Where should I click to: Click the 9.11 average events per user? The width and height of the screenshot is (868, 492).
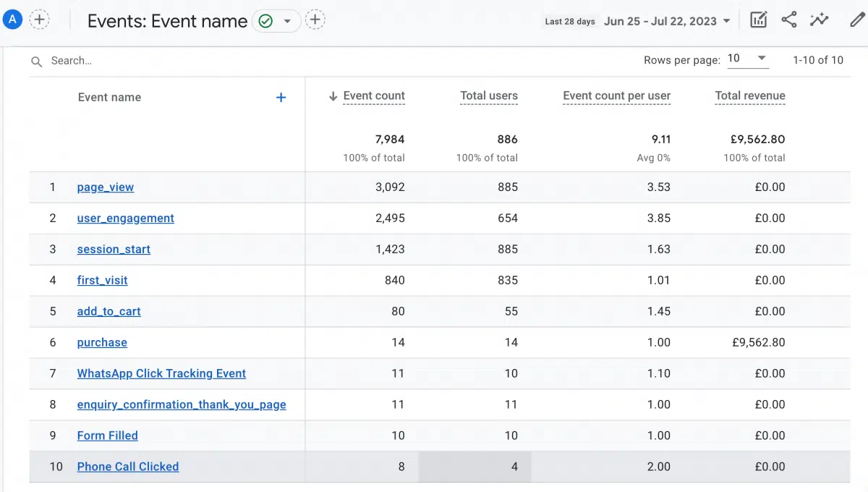click(x=660, y=139)
